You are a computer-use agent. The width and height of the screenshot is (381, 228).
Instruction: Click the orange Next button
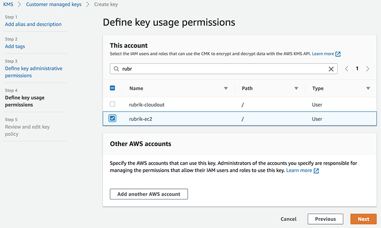(x=363, y=219)
